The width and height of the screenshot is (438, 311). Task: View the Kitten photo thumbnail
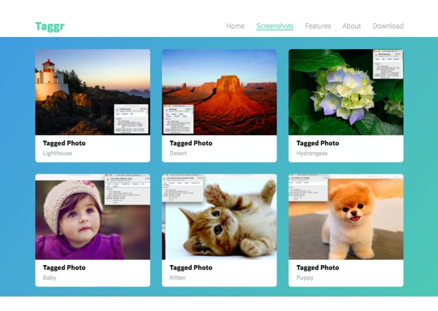click(219, 217)
